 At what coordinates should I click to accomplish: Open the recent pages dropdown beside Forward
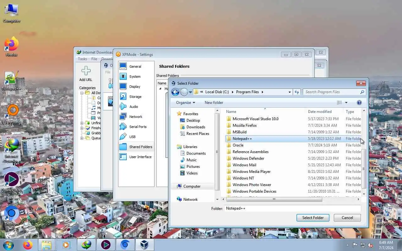click(190, 92)
